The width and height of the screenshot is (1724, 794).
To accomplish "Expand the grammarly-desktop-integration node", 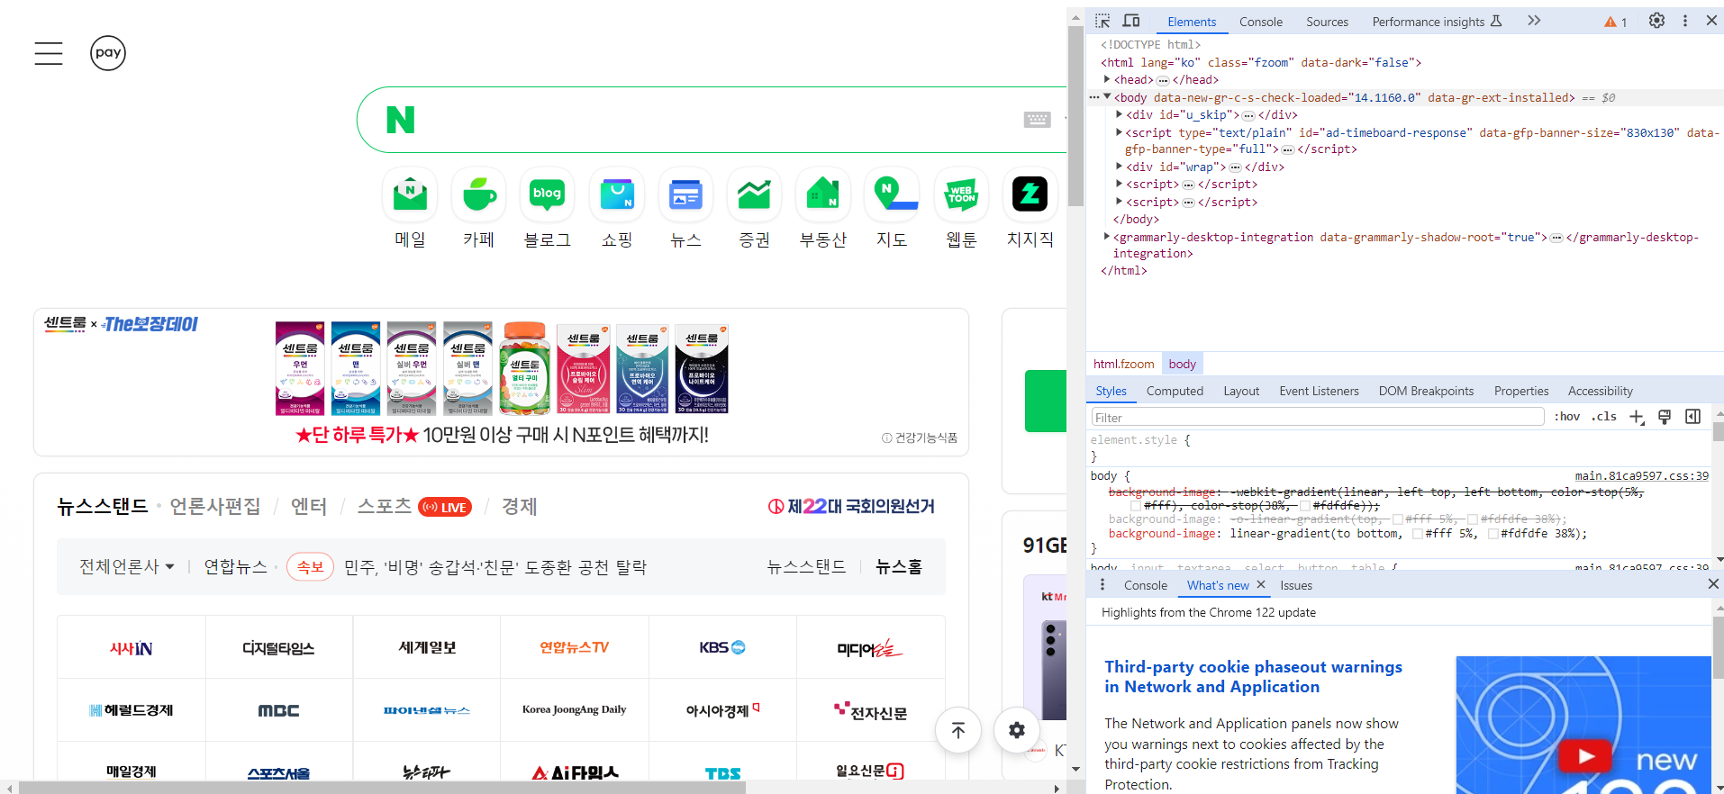I will [1107, 237].
